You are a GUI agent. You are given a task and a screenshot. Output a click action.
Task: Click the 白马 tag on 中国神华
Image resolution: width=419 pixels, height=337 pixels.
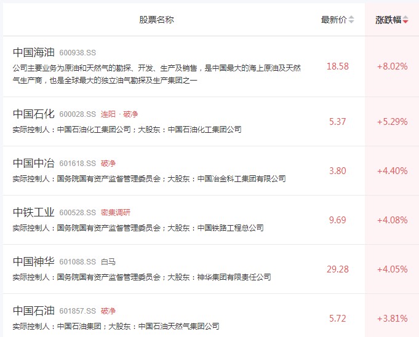[108, 262]
